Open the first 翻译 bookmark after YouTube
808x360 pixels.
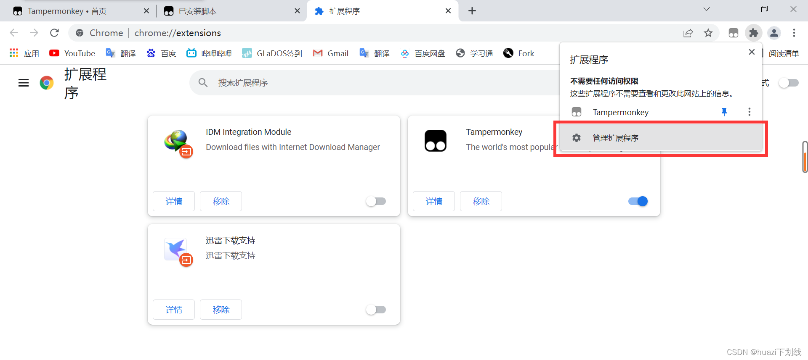(121, 53)
